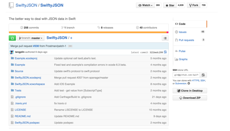Open the SwiftyJSON breadcrumb root link
230x131 pixels.
(x=57, y=38)
